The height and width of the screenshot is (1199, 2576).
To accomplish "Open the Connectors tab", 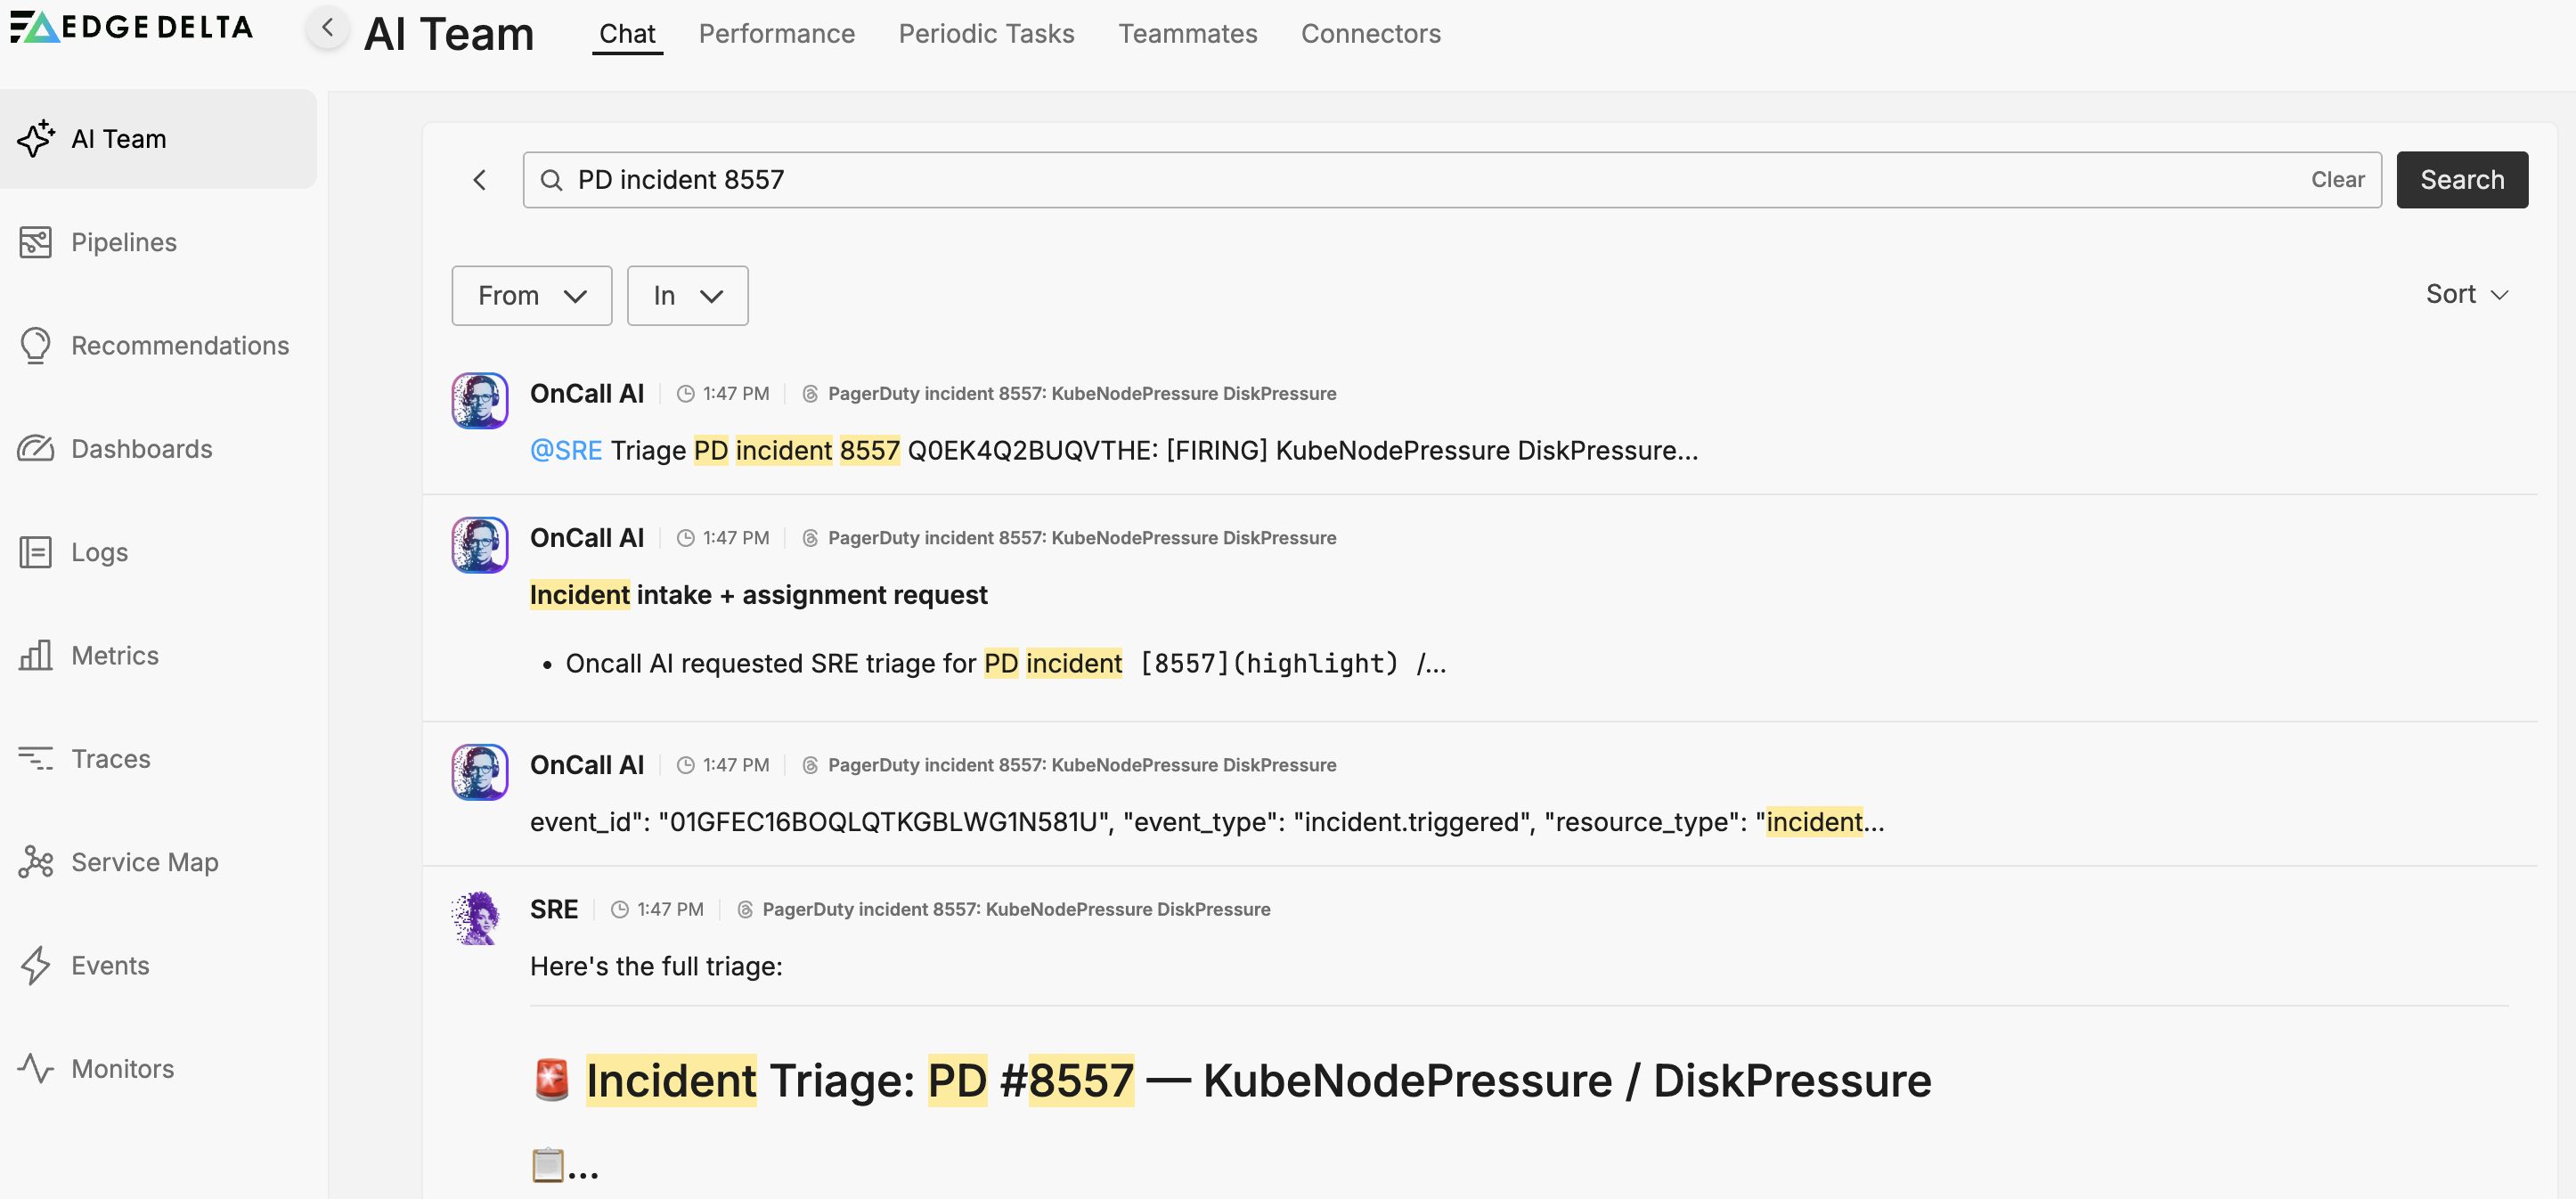I will 1371,33.
